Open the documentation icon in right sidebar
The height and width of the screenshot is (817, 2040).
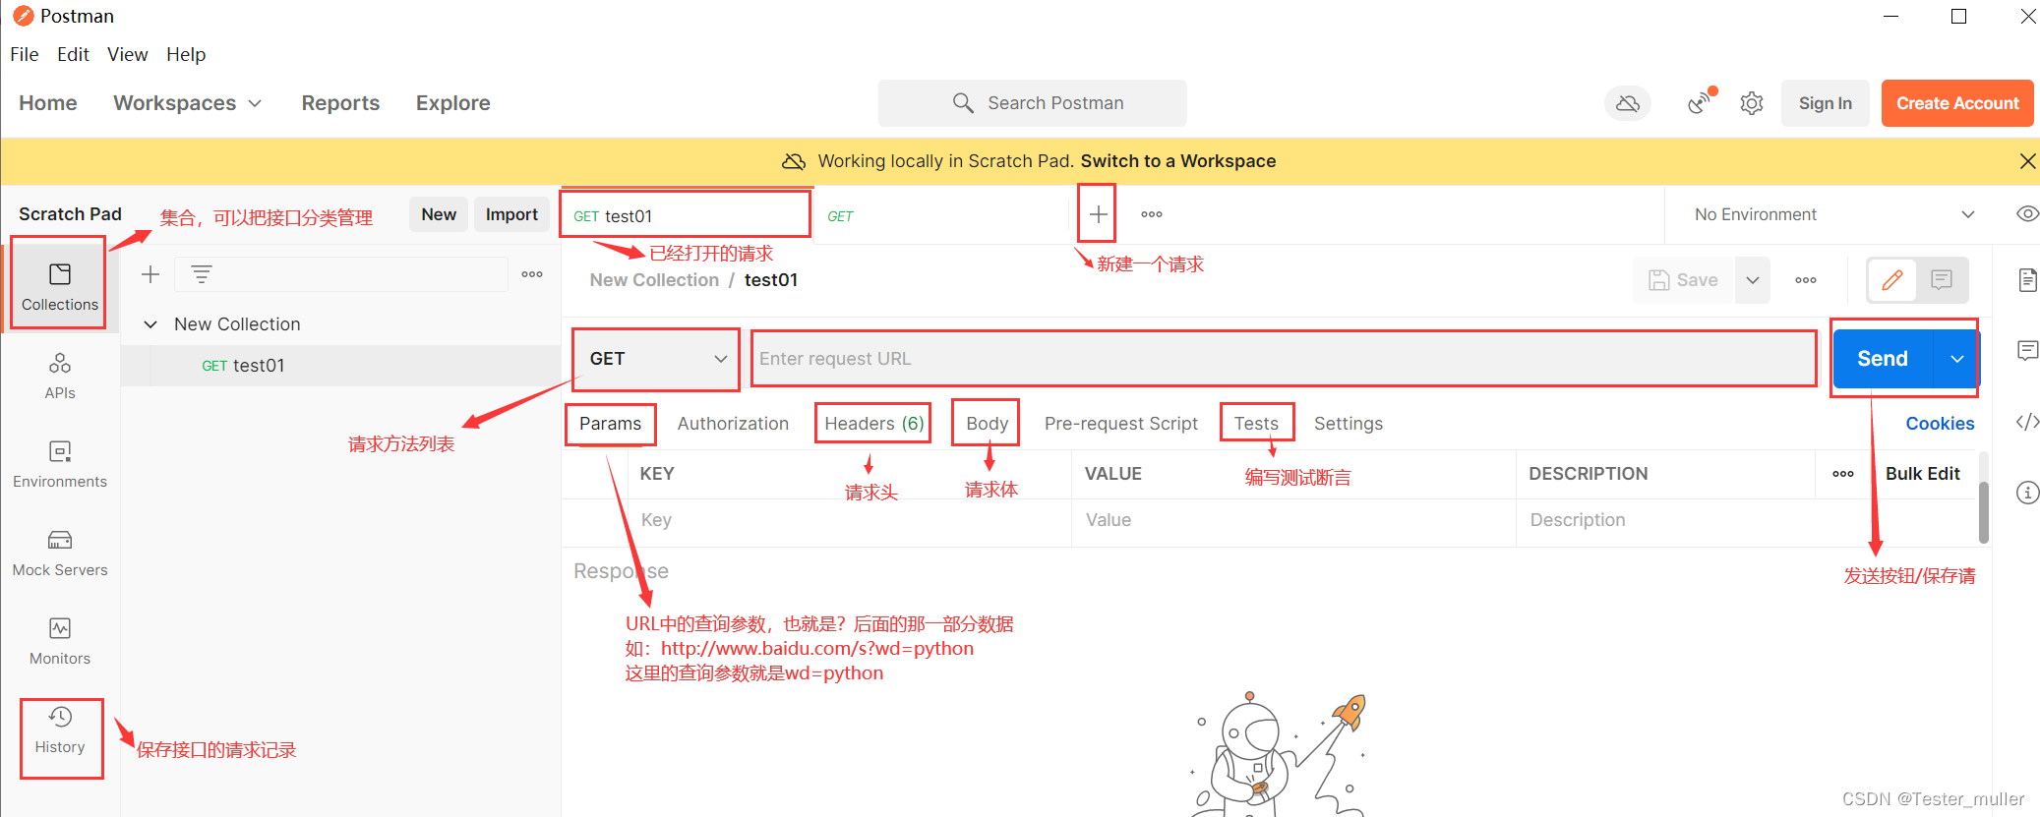pyautogui.click(x=2027, y=280)
